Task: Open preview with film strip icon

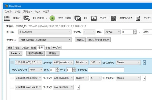Action: tap(94, 18)
